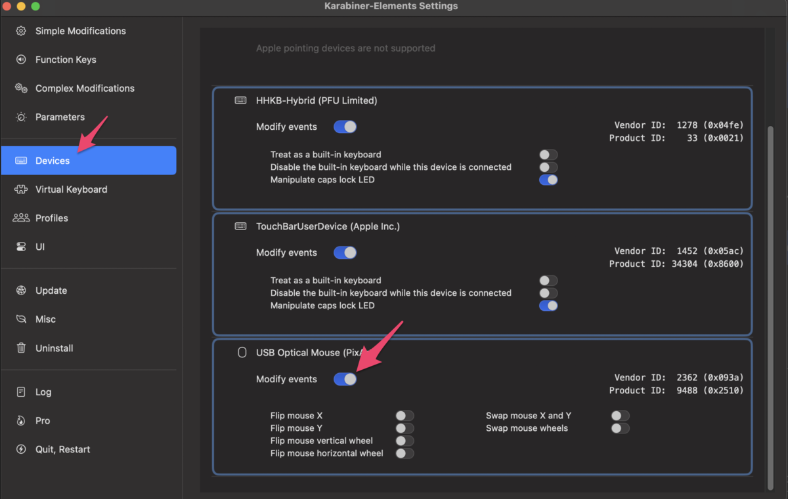
Task: Enable the Flip mouse Y switch
Action: (x=405, y=428)
